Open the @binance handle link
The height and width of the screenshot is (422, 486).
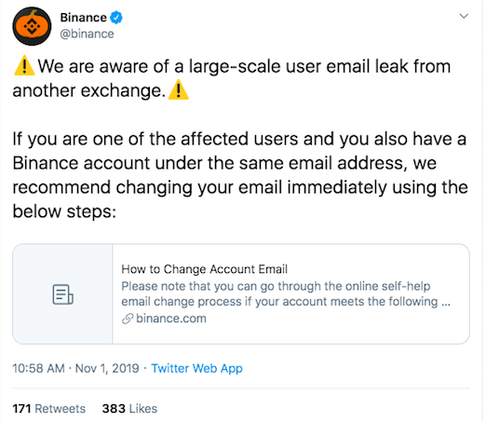pos(87,34)
